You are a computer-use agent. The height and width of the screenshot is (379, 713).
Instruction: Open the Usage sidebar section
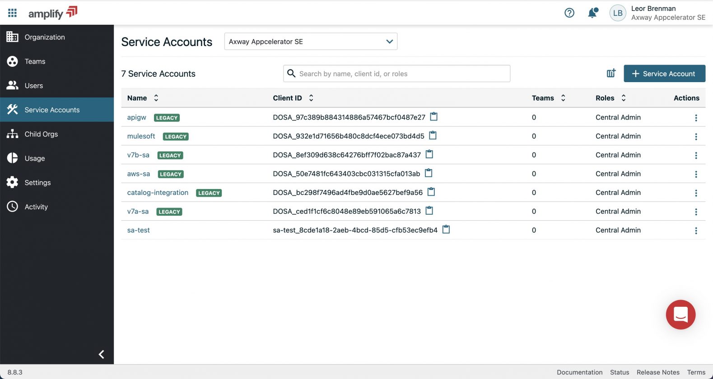(x=35, y=158)
